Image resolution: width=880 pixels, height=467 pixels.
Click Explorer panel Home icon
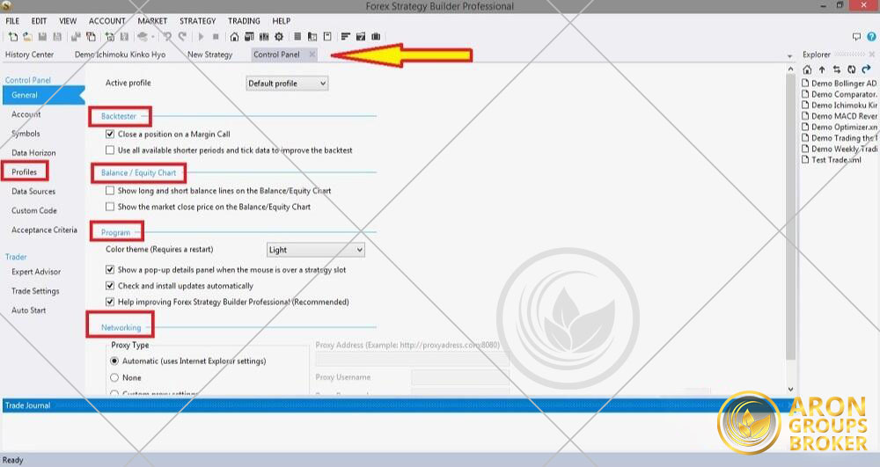pyautogui.click(x=807, y=69)
